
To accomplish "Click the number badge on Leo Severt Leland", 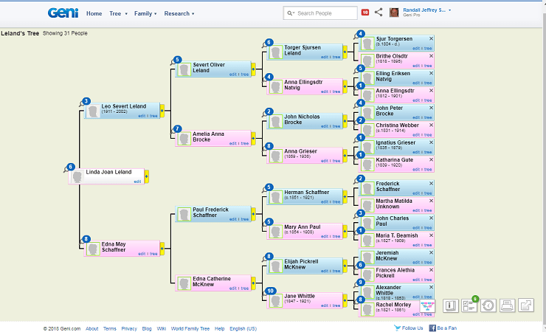I will [86, 101].
